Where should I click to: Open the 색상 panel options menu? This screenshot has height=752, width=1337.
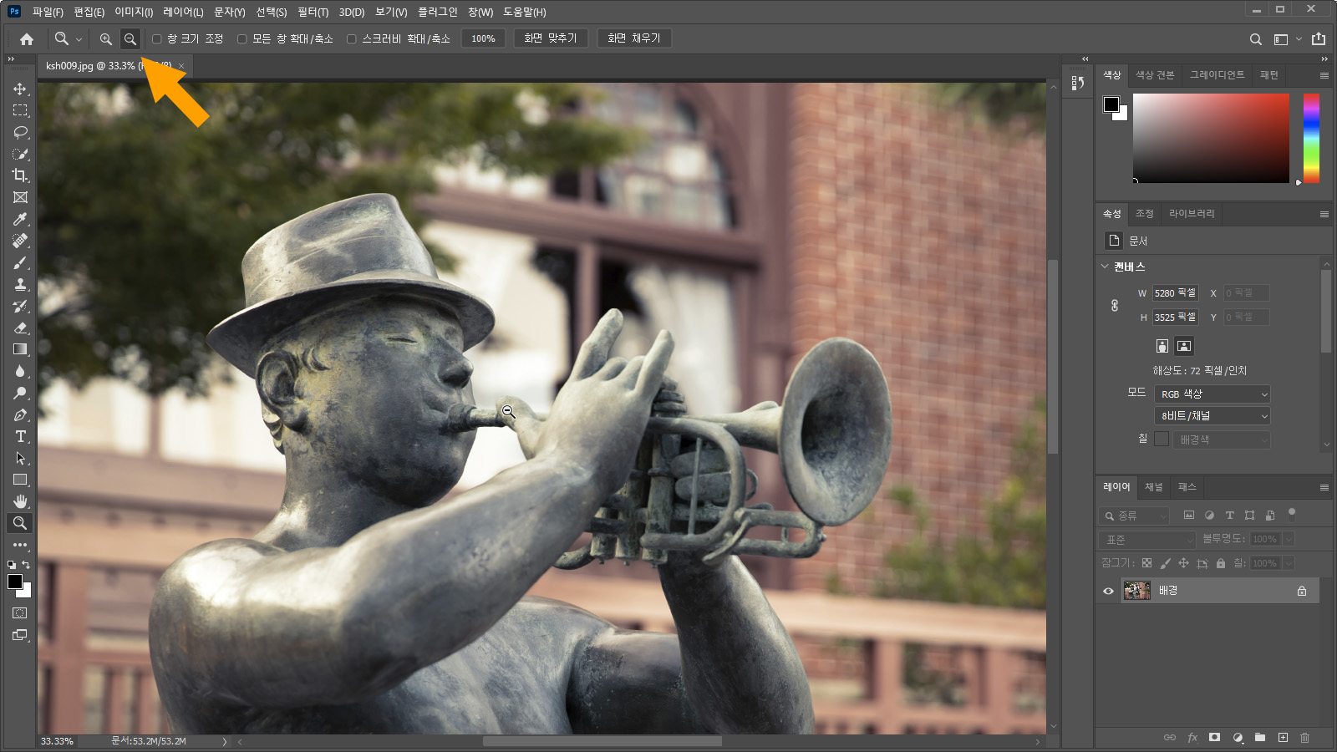[1324, 75]
